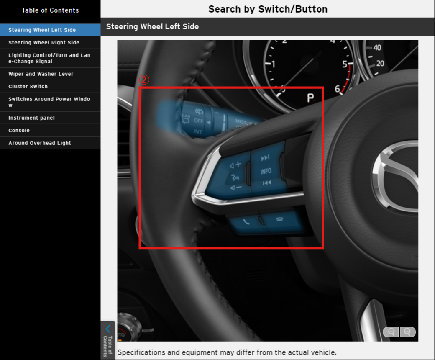Open Steering Wheel Right Side section
The height and width of the screenshot is (360, 435).
pyautogui.click(x=44, y=42)
